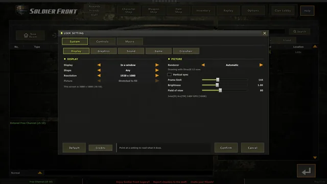Expand the Normal chat mode arrow

click(x=40, y=173)
